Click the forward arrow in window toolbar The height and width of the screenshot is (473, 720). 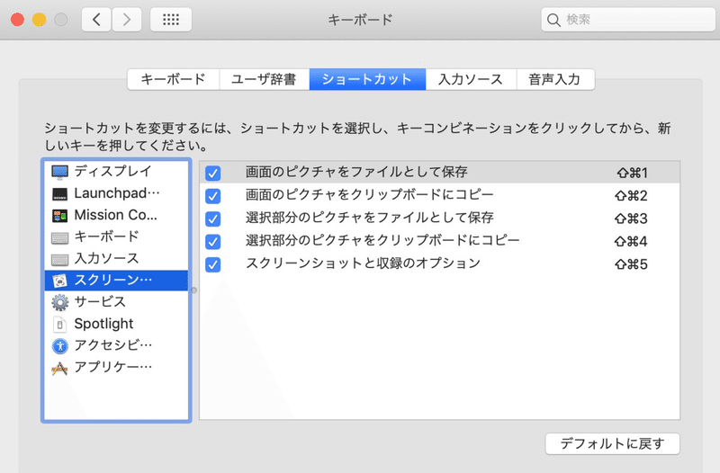point(127,20)
